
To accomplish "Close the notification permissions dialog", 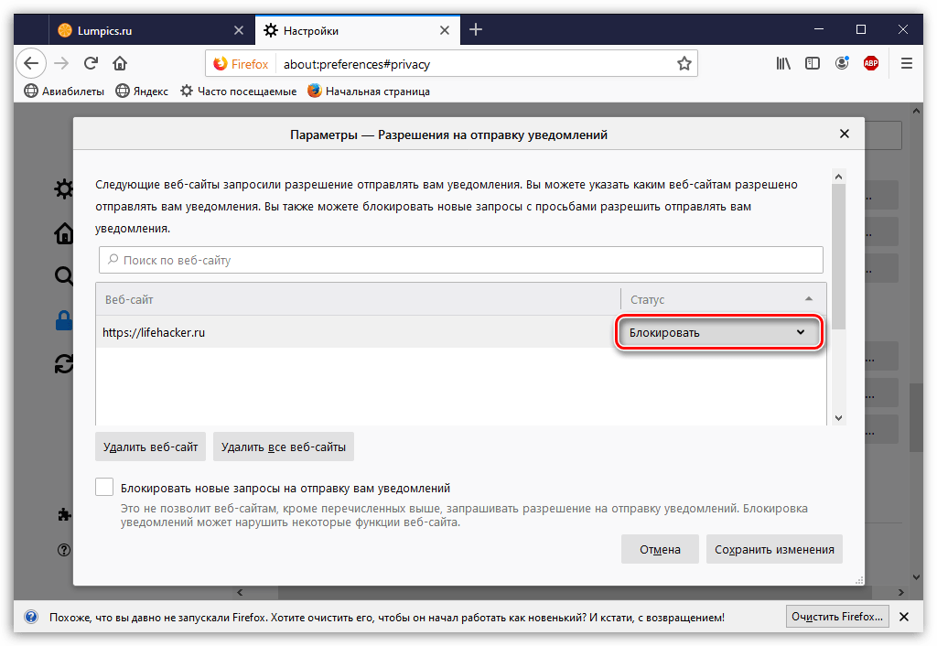I will tap(845, 134).
